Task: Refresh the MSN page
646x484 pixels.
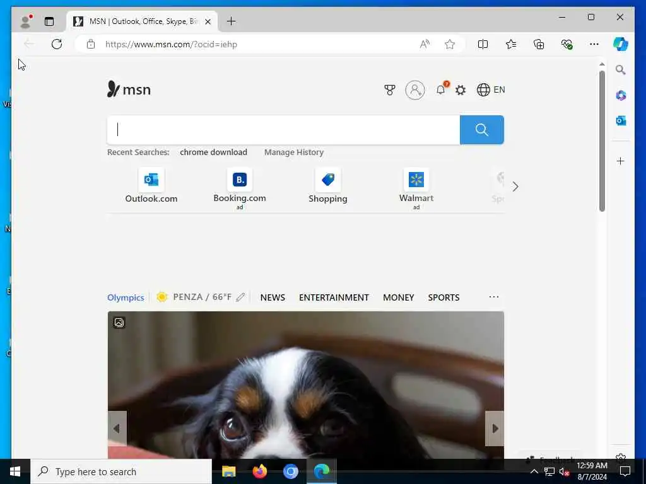Action: point(57,44)
